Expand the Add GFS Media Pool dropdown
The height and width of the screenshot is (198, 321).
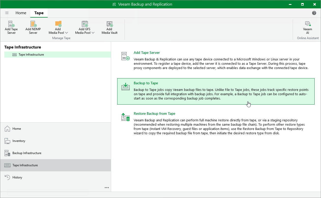[x=93, y=33]
